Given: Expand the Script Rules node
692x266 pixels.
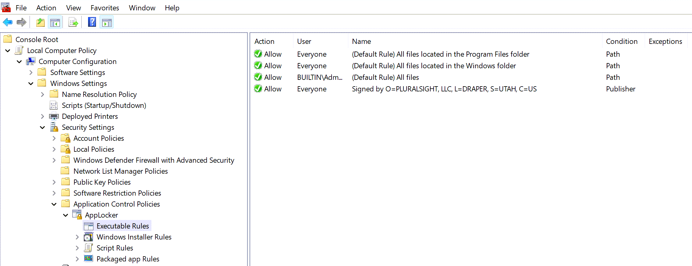Looking at the screenshot, I should pyautogui.click(x=77, y=248).
